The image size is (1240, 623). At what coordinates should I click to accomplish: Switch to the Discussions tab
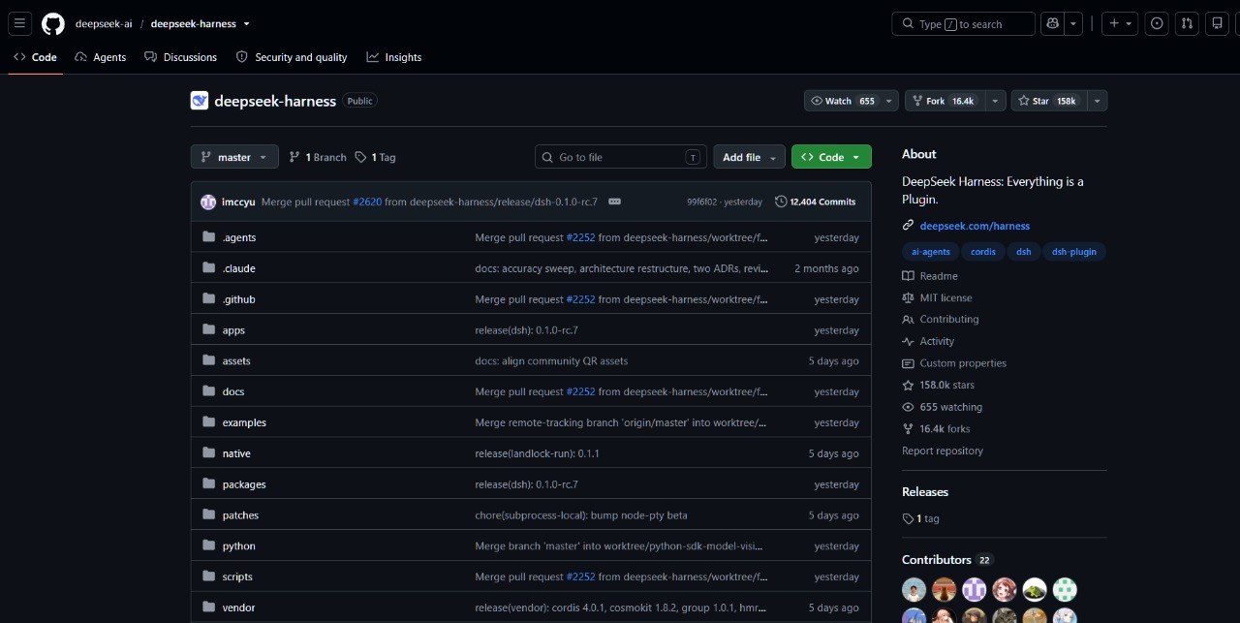[181, 57]
